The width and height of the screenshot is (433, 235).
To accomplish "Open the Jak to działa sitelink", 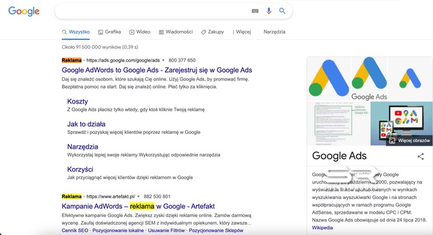I will click(86, 124).
